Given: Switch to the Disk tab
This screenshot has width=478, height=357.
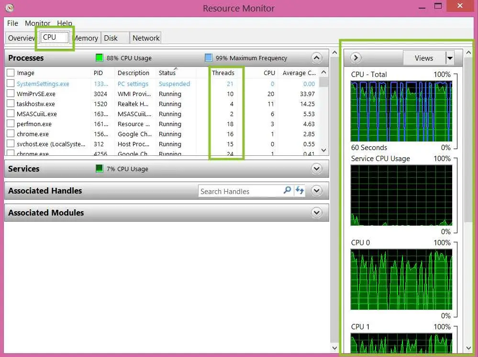Looking at the screenshot, I should point(115,38).
